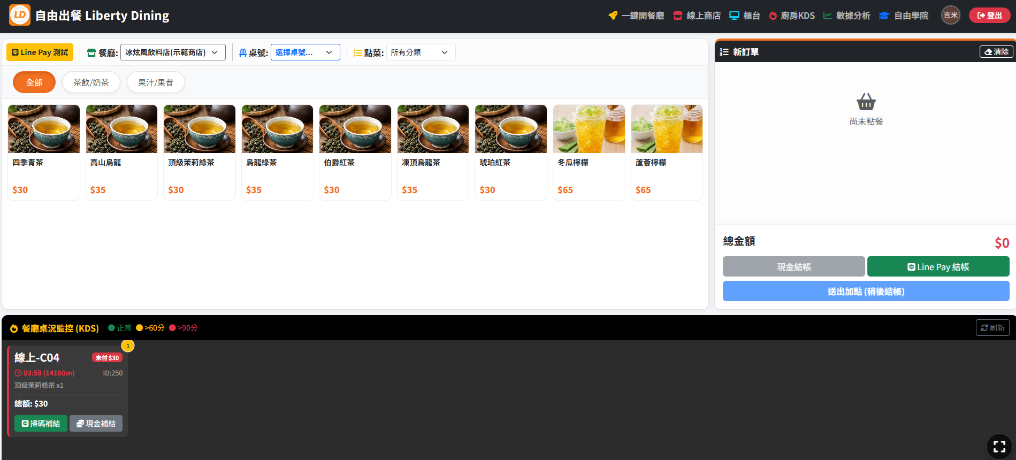Open the 點菜 所有分類 dropdown
The width and height of the screenshot is (1016, 460).
pyautogui.click(x=421, y=52)
